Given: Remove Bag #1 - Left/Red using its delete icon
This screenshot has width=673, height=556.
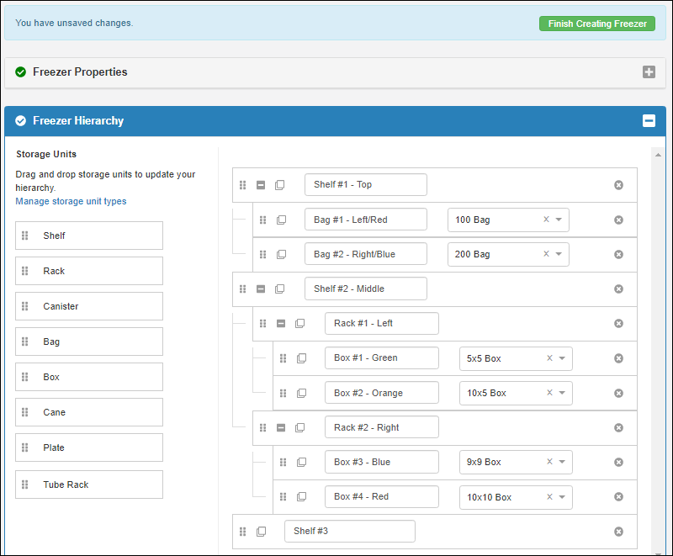Looking at the screenshot, I should coord(618,220).
